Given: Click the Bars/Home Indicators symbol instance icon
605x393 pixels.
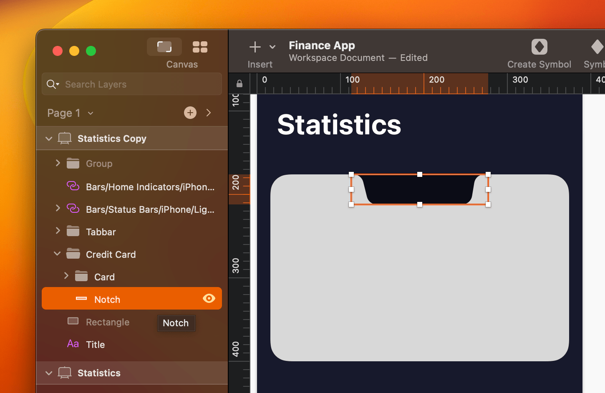Looking at the screenshot, I should pos(73,186).
